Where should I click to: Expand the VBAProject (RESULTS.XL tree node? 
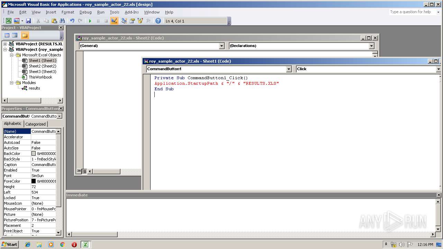(x=5, y=44)
